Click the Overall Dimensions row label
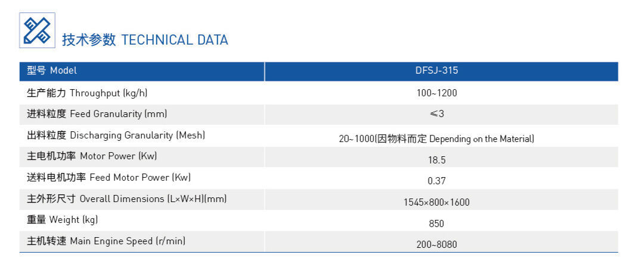The image size is (642, 274). click(x=126, y=199)
